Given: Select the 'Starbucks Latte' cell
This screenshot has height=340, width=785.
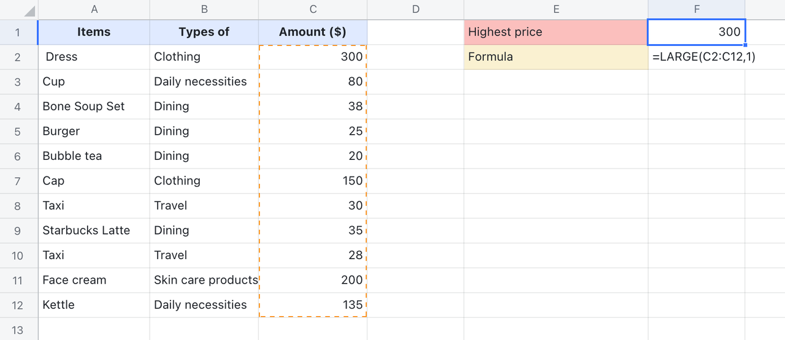Looking at the screenshot, I should click(94, 231).
